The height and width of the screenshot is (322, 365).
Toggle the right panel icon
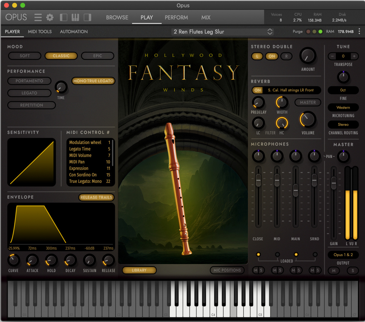click(87, 17)
